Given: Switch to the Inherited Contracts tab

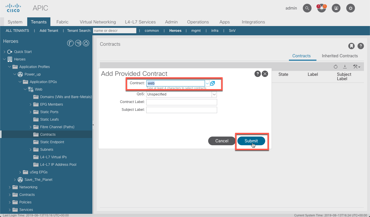Looking at the screenshot, I should 340,56.
